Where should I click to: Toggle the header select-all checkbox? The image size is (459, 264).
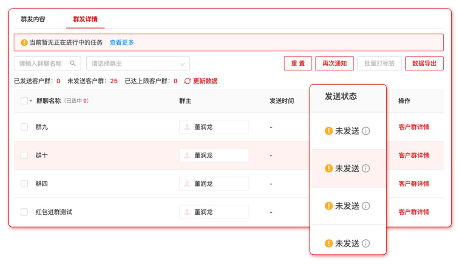pos(24,101)
